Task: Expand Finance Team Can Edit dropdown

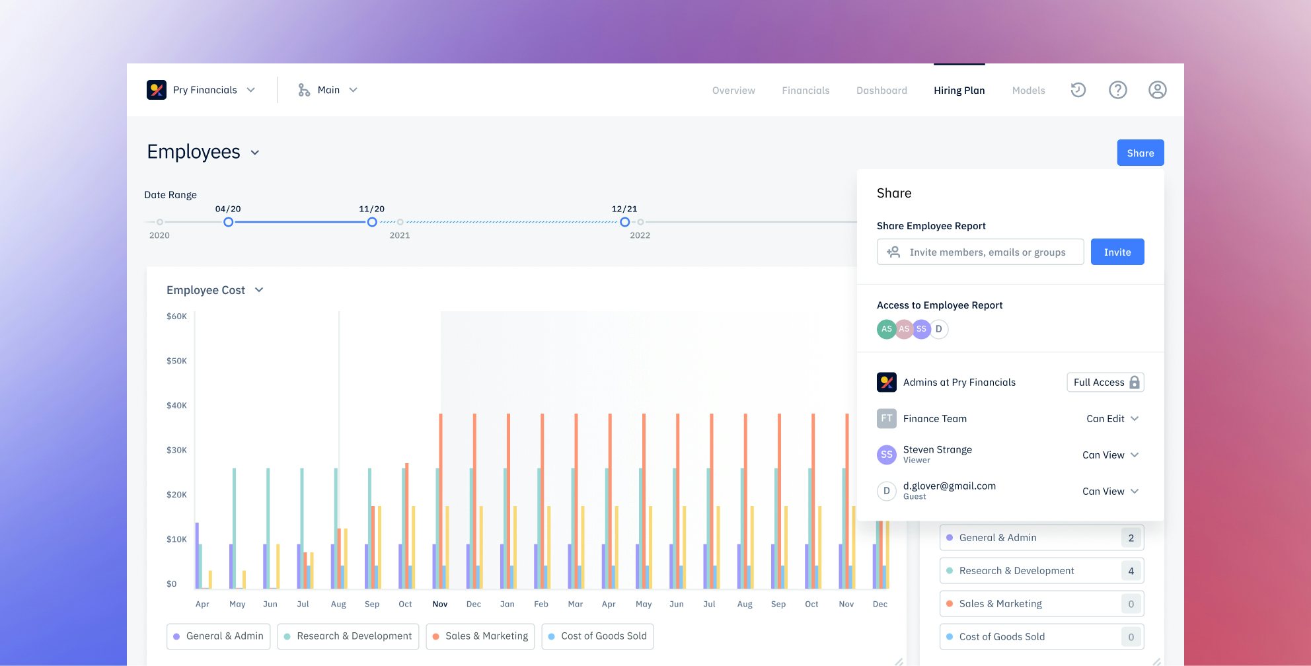Action: [1113, 419]
